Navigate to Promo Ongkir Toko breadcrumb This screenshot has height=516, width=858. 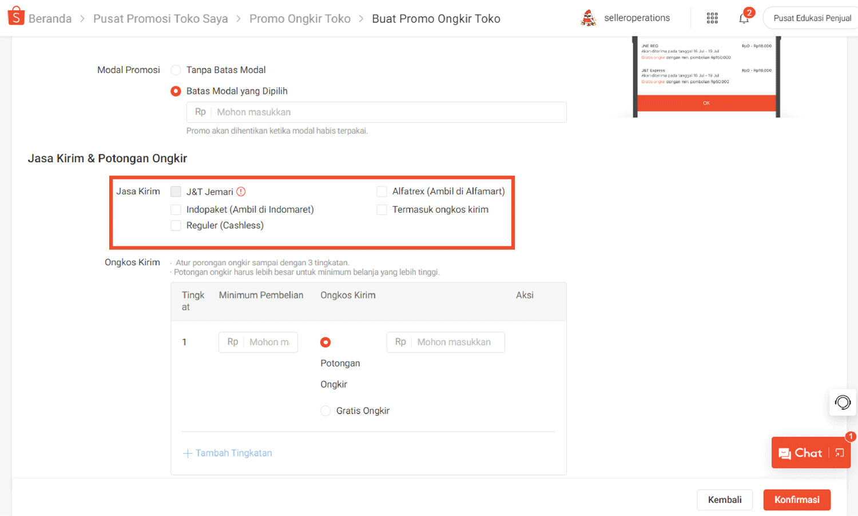tap(300, 19)
